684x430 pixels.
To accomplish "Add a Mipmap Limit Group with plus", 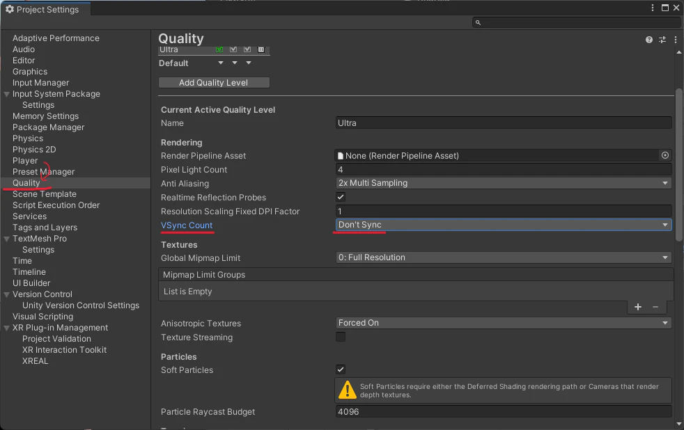I will click(638, 307).
